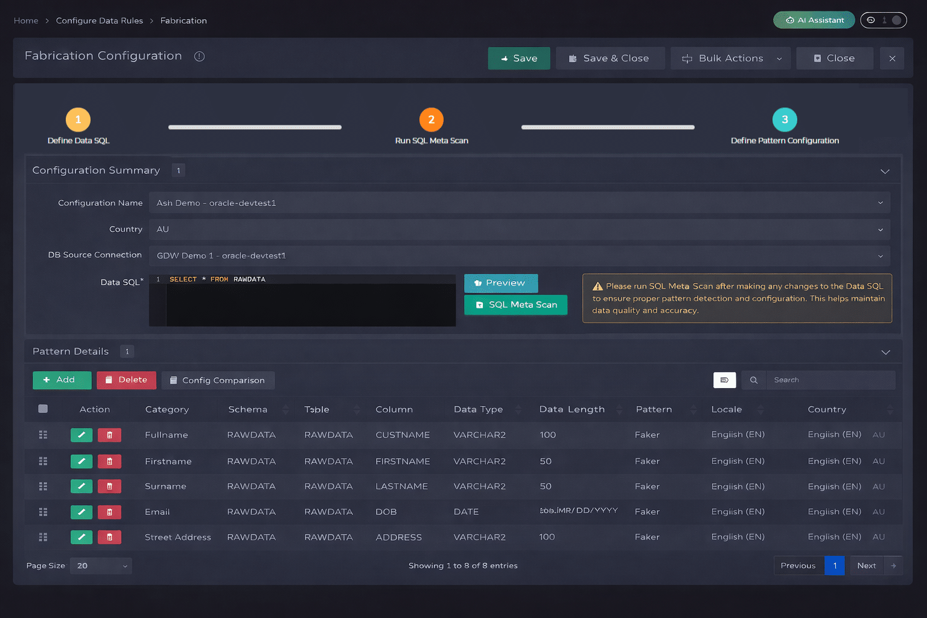Click the magnifier search icon in Pattern Details
Screen dimensions: 927x618
(x=754, y=380)
